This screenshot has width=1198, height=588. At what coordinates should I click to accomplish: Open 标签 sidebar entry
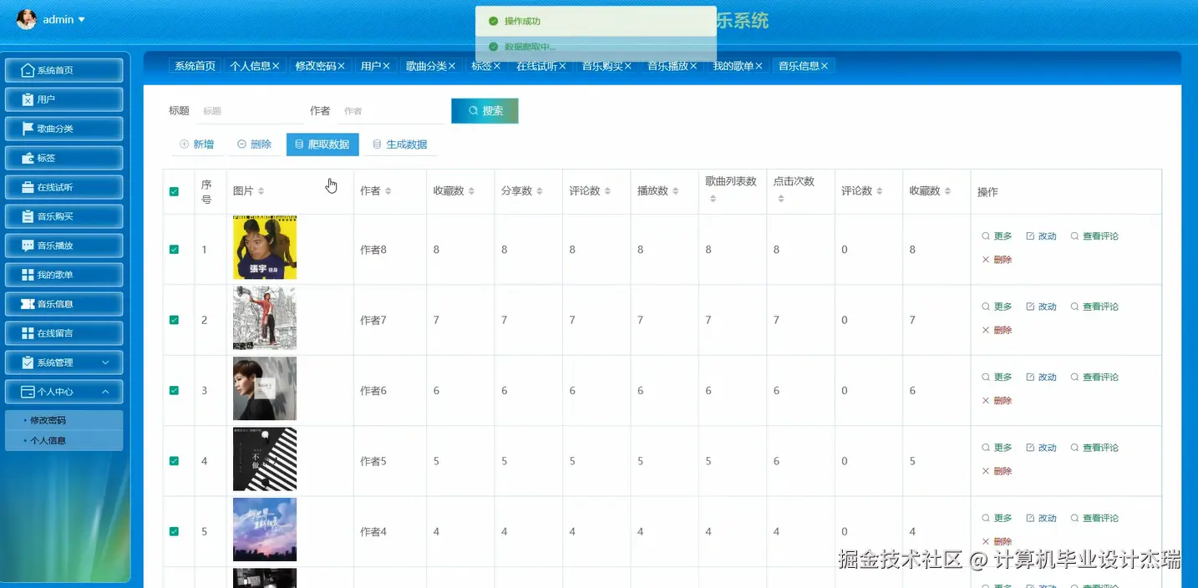[64, 158]
